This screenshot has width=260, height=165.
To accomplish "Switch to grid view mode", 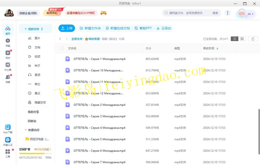I will tap(242, 39).
